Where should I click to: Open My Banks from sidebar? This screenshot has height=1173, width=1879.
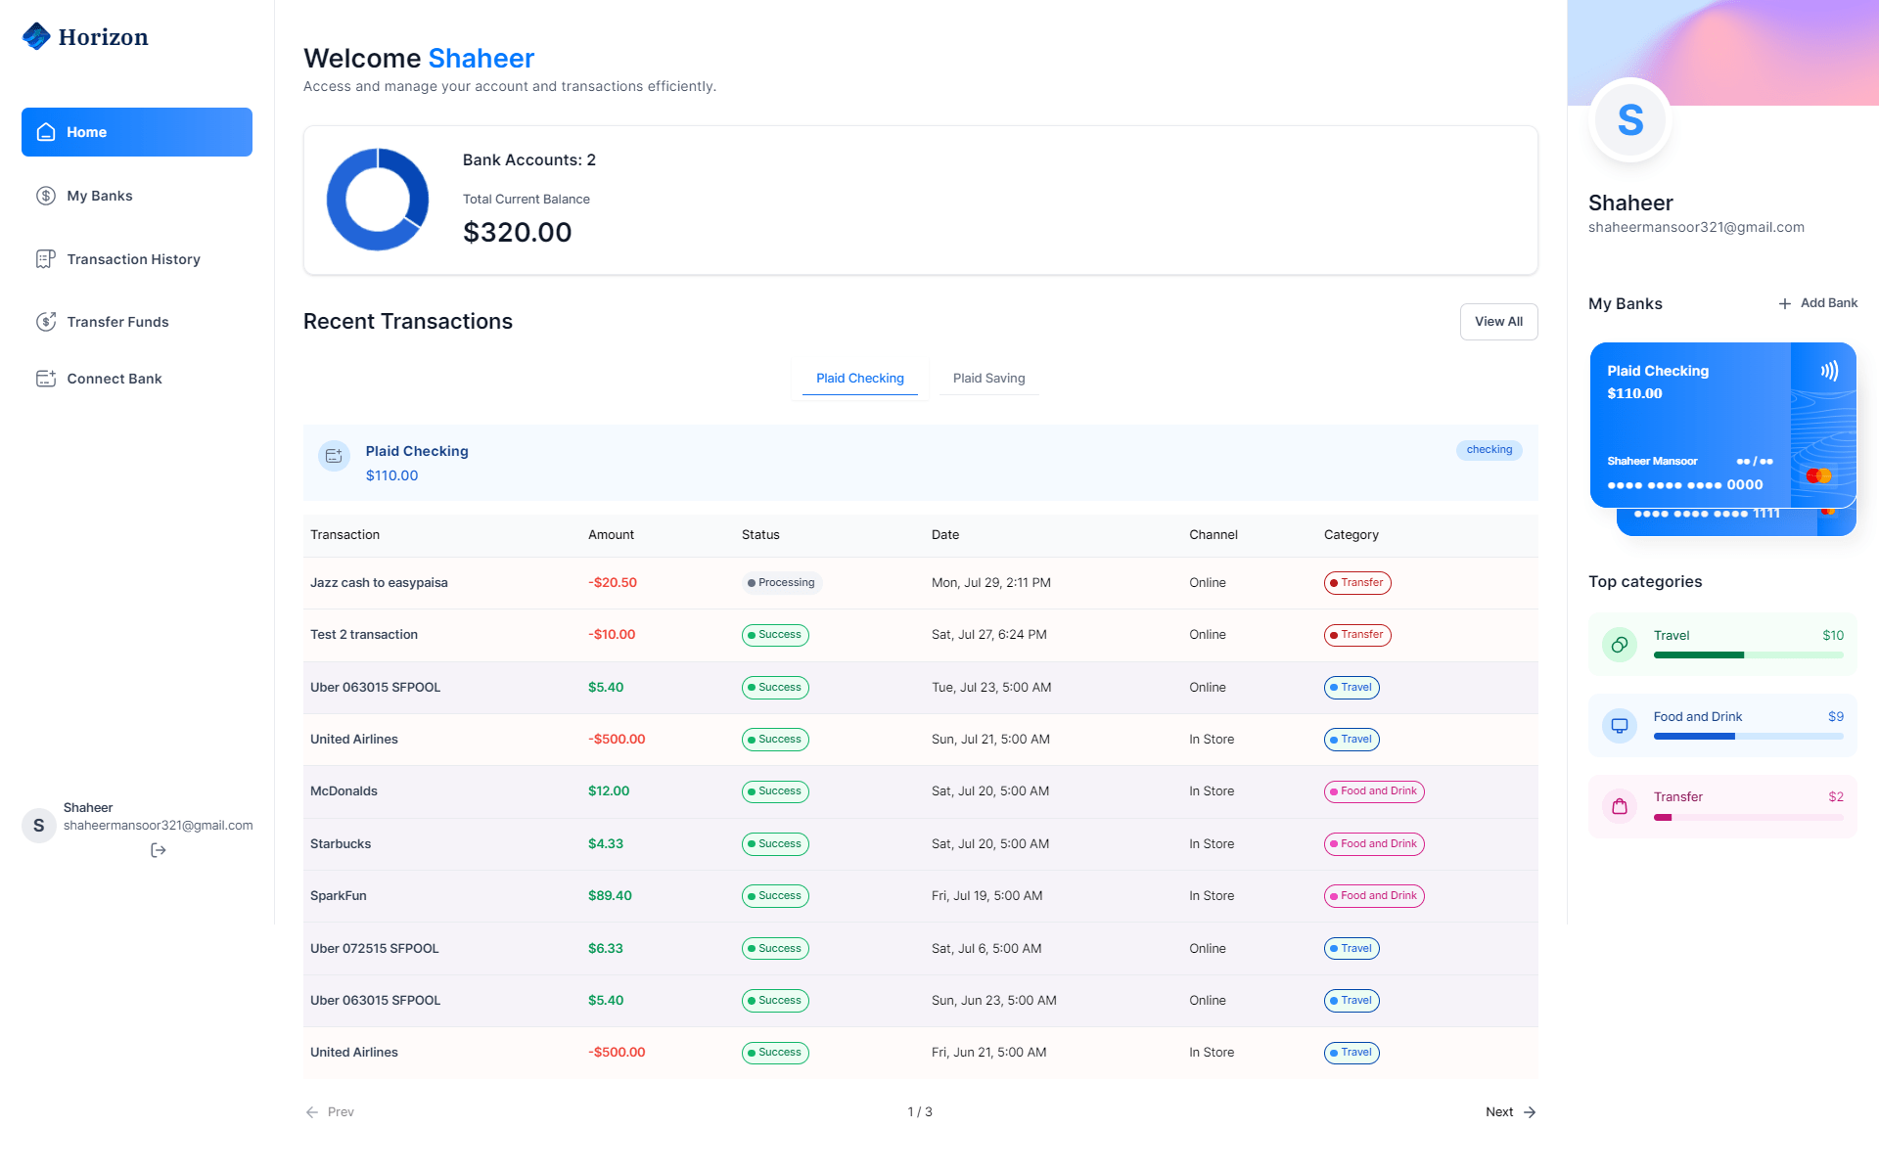pyautogui.click(x=99, y=196)
